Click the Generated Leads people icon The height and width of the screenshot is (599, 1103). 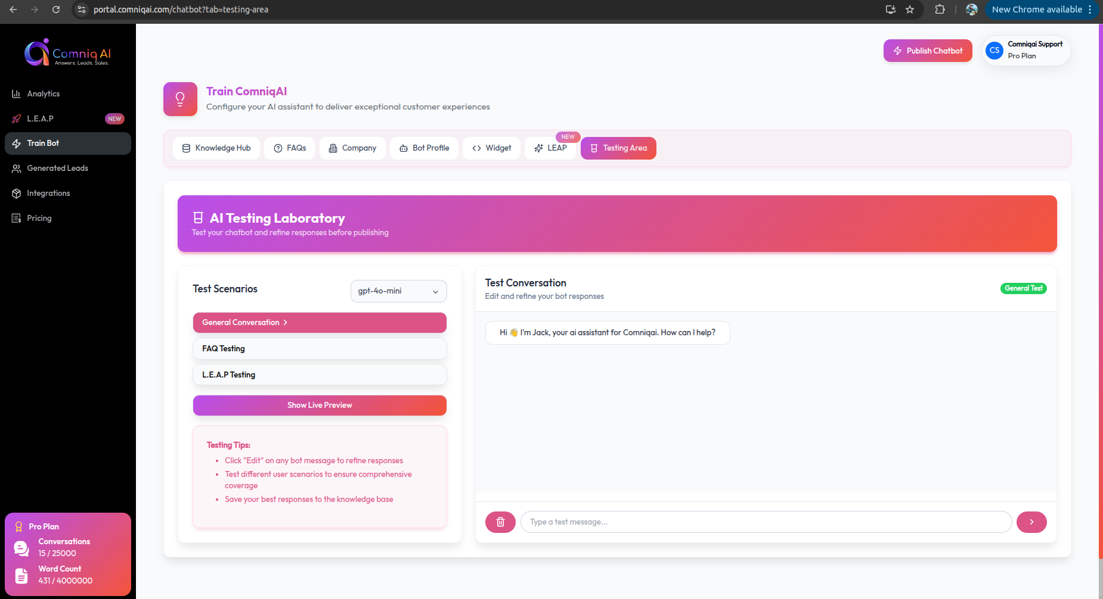point(16,169)
